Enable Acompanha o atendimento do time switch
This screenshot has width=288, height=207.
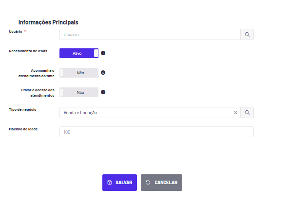pos(79,73)
